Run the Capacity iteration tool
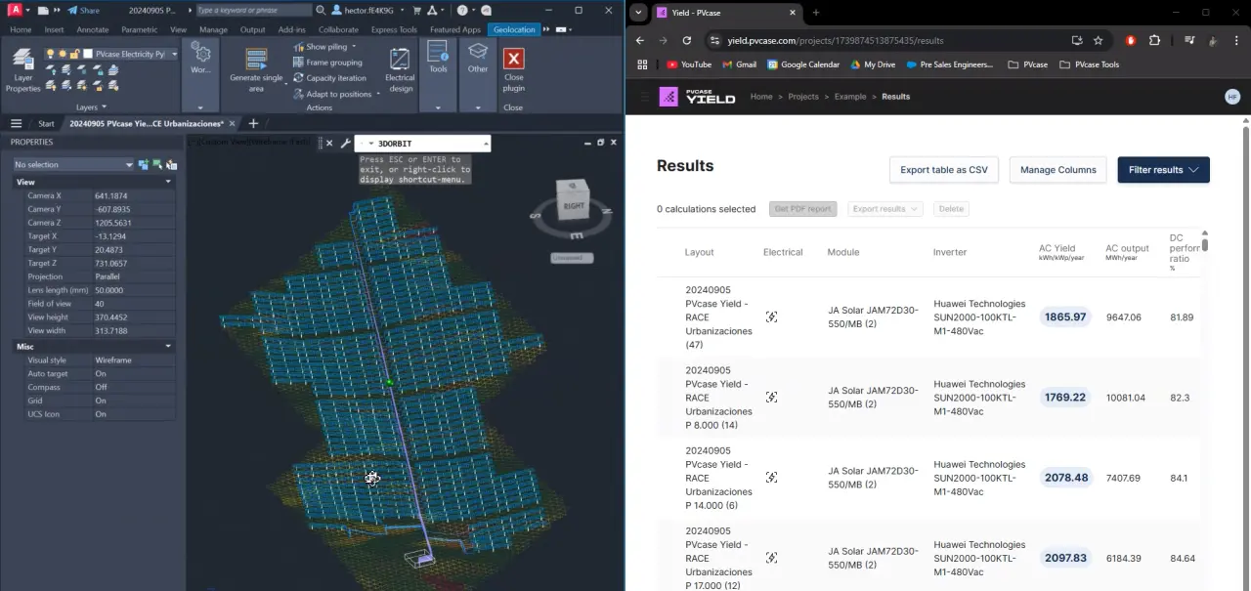 coord(328,77)
